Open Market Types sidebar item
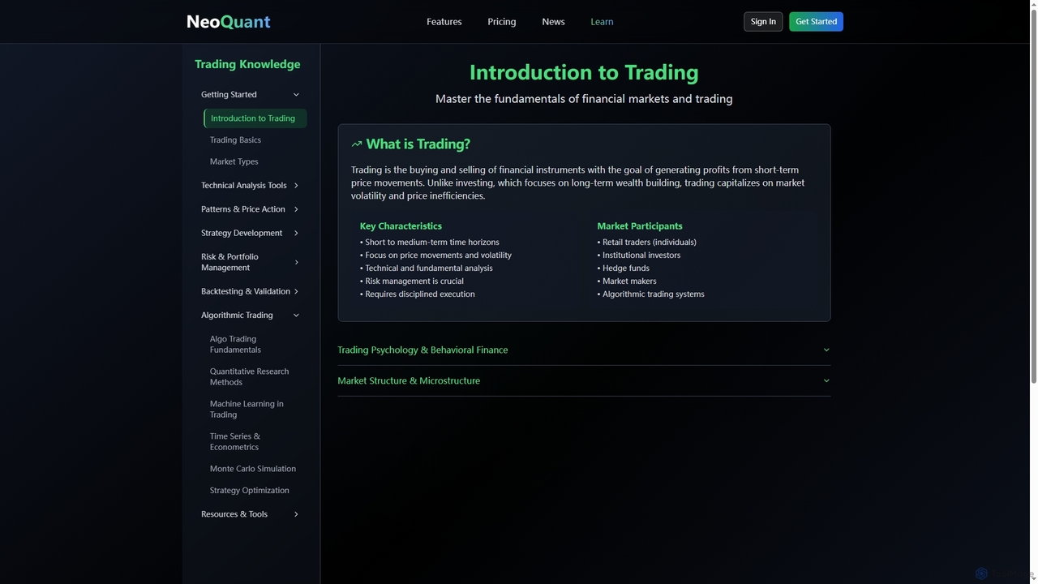This screenshot has width=1038, height=584. 234,161
